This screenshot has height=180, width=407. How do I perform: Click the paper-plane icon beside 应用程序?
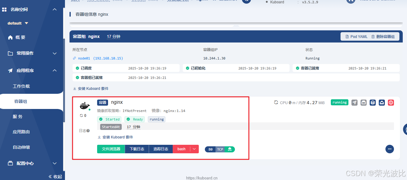pyautogui.click(x=10, y=70)
